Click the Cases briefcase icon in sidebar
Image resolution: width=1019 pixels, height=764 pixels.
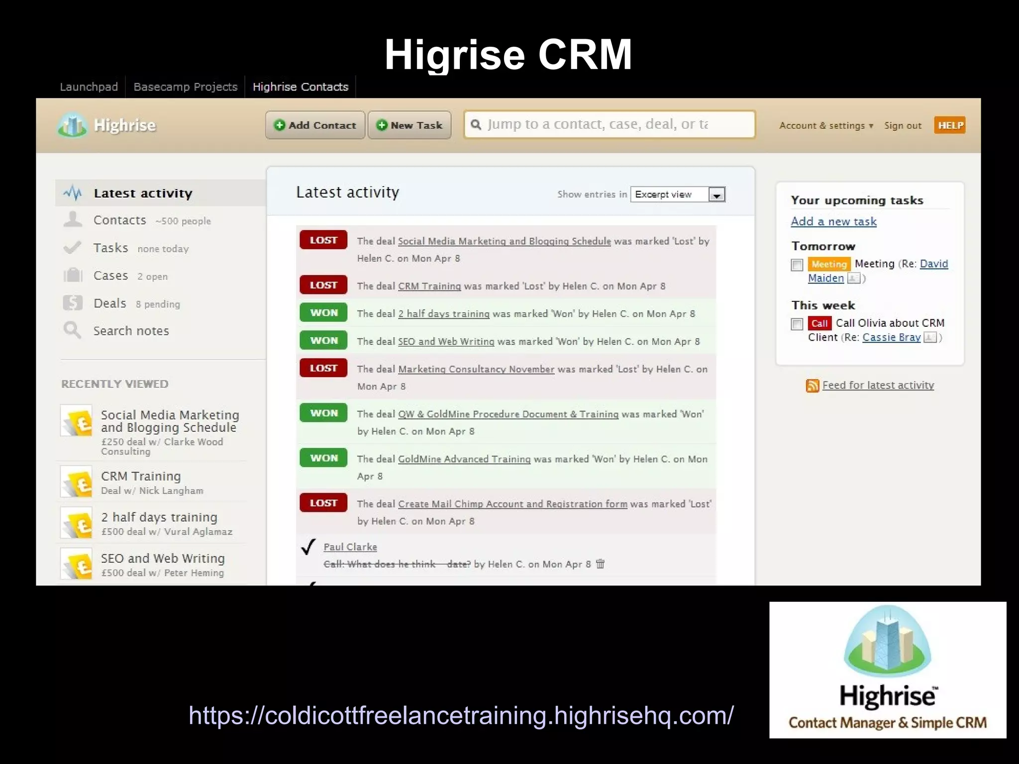pyautogui.click(x=73, y=275)
